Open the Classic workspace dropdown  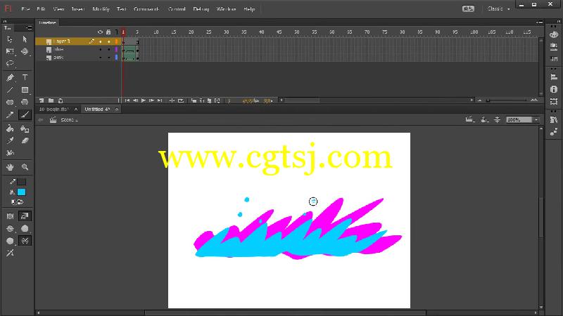(498, 8)
